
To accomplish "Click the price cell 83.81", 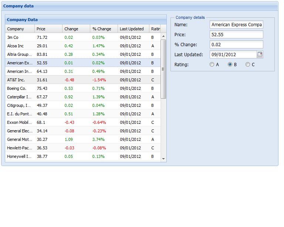I will [x=42, y=54].
